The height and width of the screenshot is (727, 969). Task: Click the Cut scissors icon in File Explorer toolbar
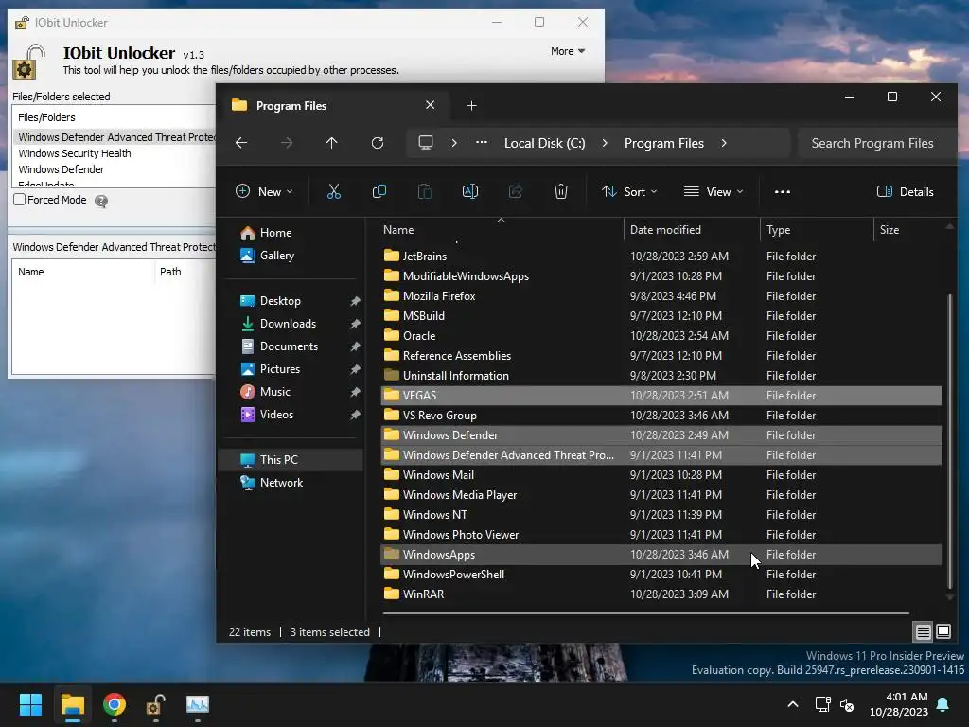334,191
